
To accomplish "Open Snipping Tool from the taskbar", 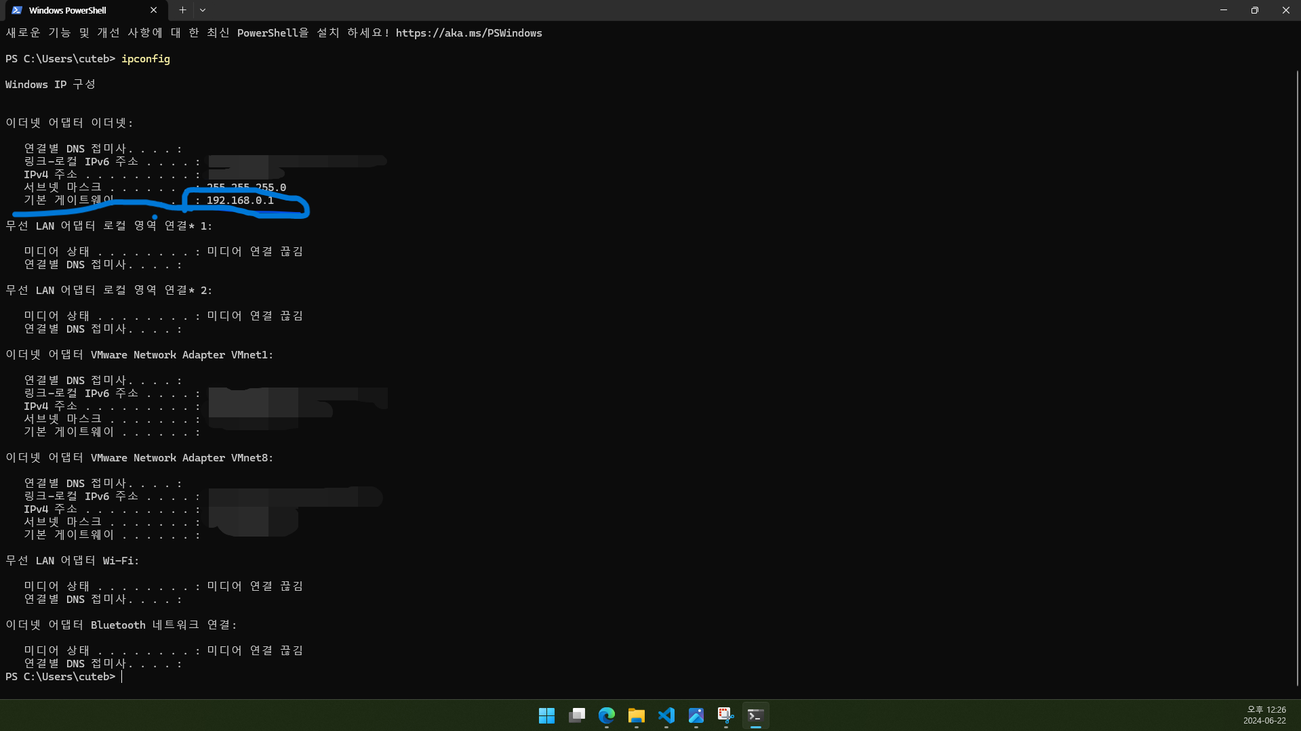I will click(726, 715).
